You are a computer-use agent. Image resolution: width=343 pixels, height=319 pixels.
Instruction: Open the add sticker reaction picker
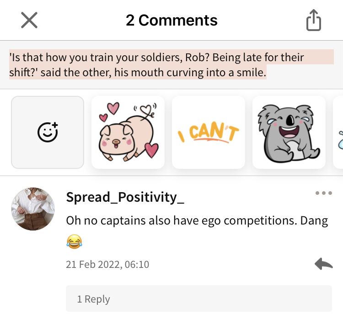click(x=48, y=132)
